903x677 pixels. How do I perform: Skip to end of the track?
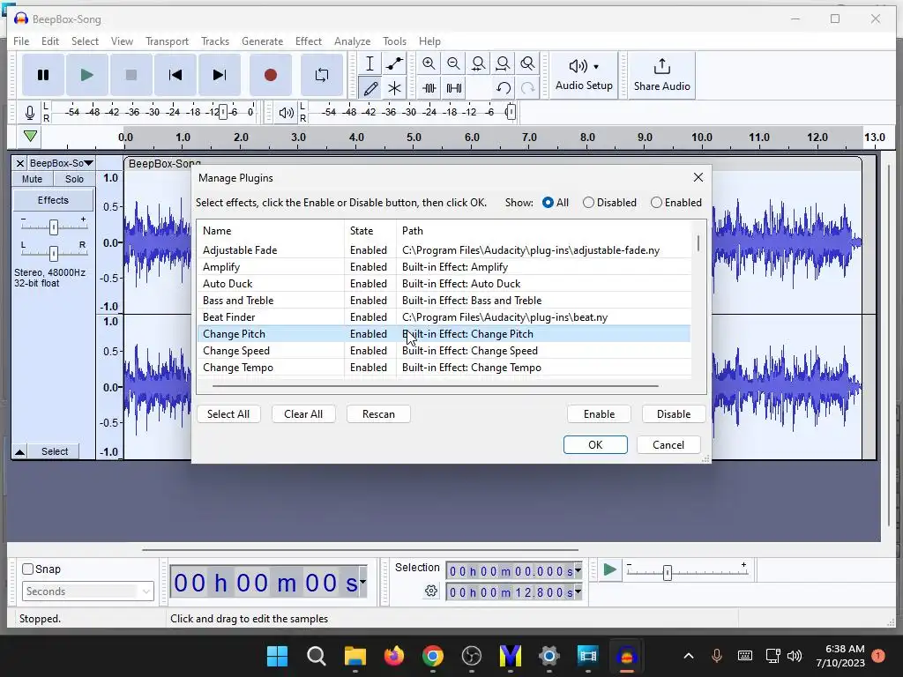click(220, 75)
